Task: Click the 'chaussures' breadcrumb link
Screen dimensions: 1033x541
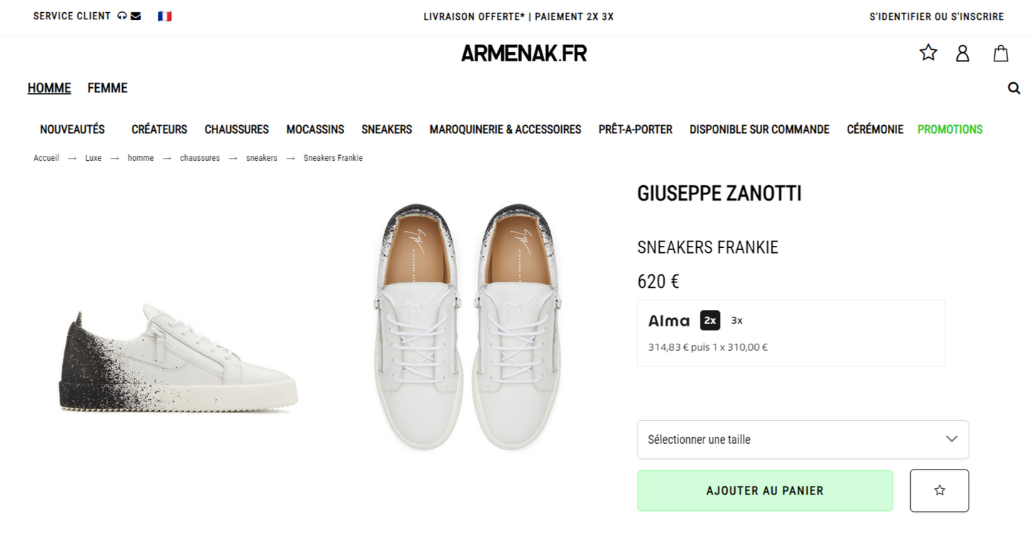Action: tap(200, 158)
